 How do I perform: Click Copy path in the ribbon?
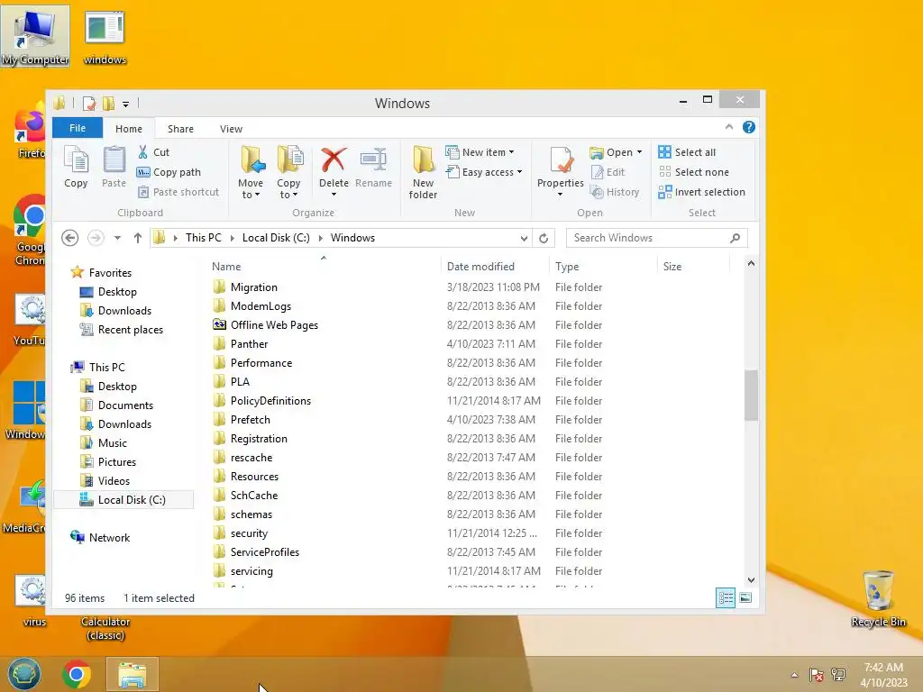[169, 172]
